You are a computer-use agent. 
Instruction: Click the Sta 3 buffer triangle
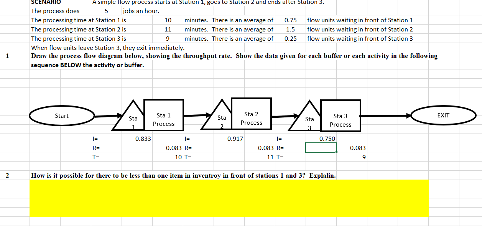(309, 121)
